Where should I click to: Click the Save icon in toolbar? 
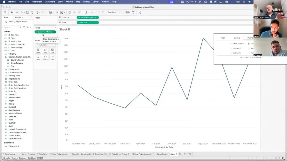click(x=27, y=12)
